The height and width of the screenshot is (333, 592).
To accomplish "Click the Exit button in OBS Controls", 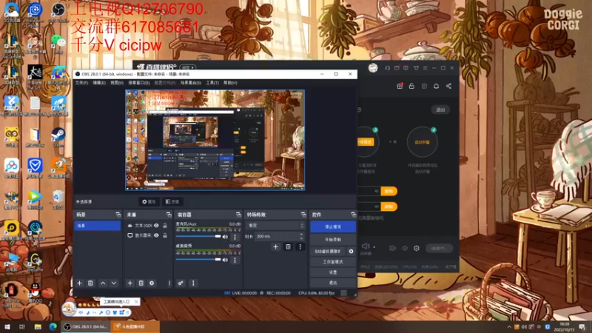I will (x=333, y=283).
